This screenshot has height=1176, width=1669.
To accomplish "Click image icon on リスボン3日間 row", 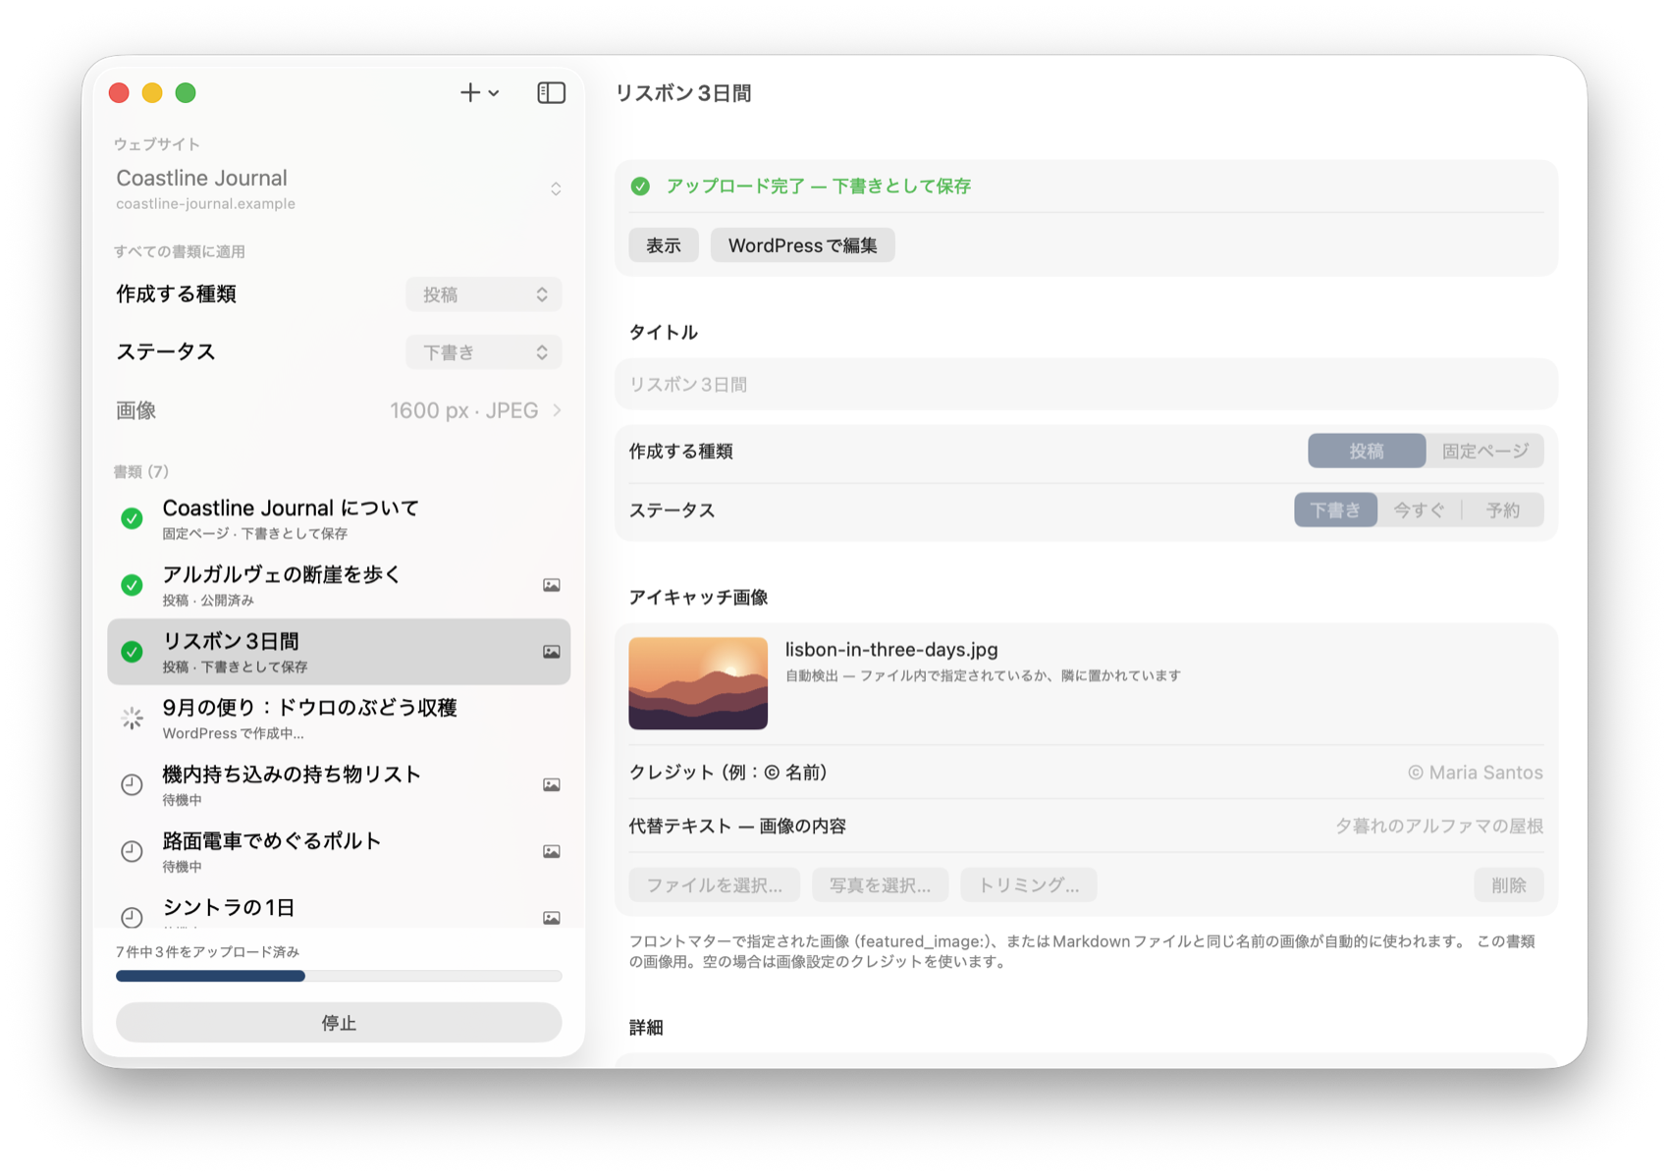I will click(x=552, y=652).
